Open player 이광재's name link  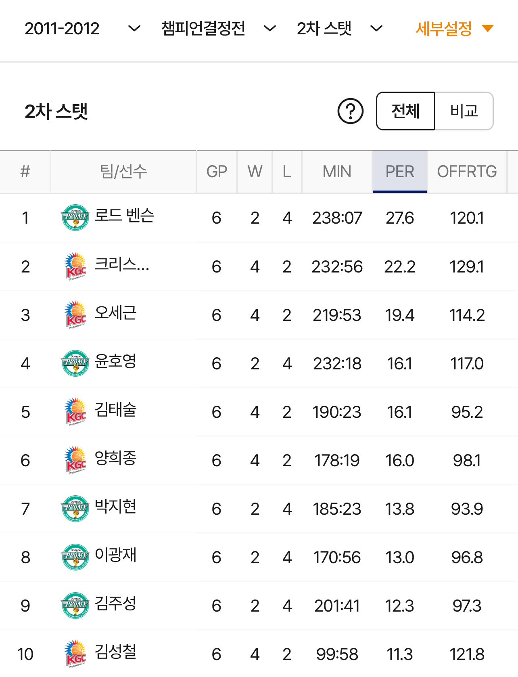click(115, 555)
